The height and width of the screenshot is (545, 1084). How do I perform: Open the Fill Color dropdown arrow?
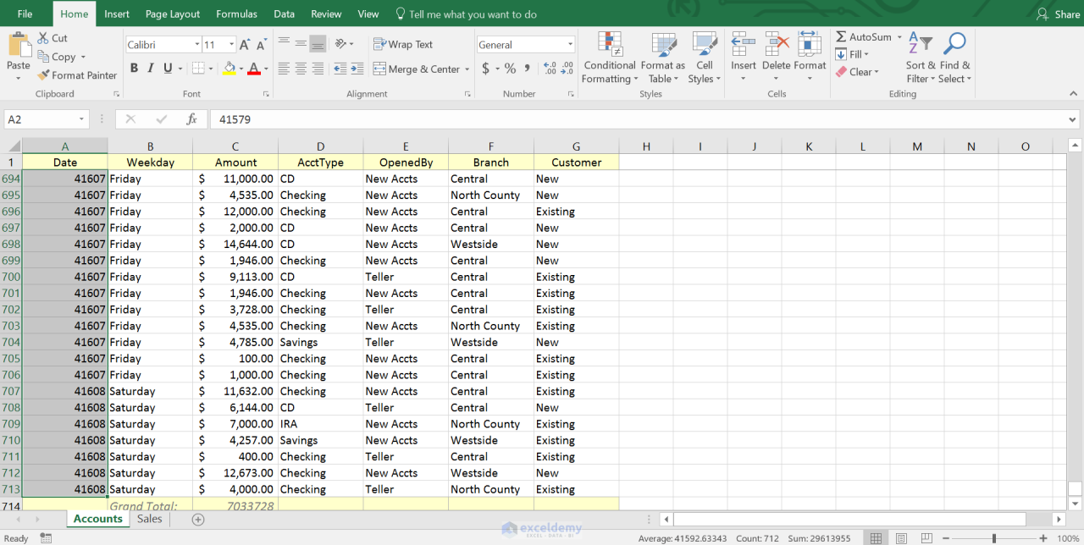point(240,69)
